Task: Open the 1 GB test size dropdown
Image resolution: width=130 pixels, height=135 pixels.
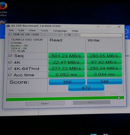Action: coord(71,35)
